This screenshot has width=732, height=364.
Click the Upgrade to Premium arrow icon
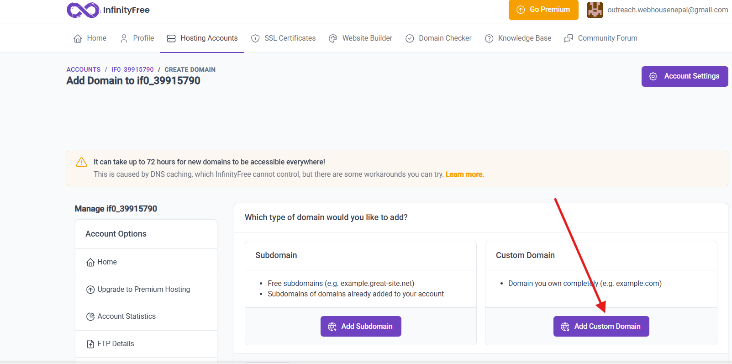[90, 290]
